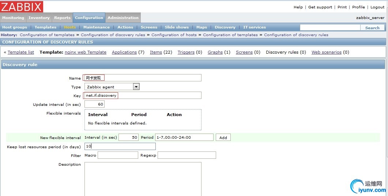The height and width of the screenshot is (196, 388).
Task: Click the Get support link
Action: (x=320, y=7)
